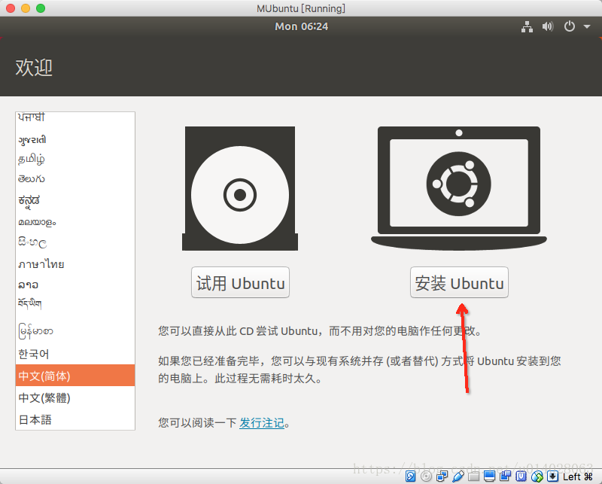Viewport: 602px width, 484px height.
Task: Select မြန်မာစာ in the language list
Action: (x=75, y=330)
